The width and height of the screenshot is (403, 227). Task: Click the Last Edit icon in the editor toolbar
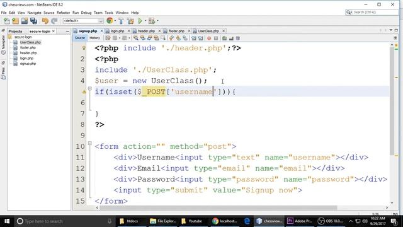click(x=108, y=38)
